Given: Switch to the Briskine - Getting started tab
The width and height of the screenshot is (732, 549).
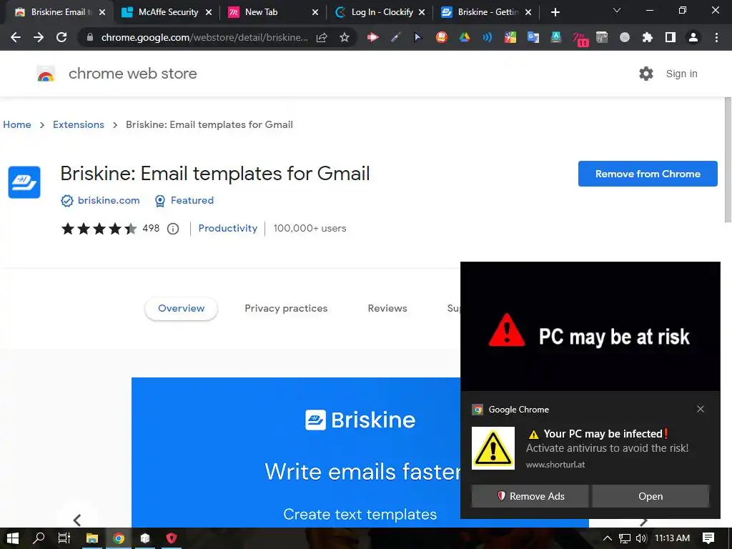Looking at the screenshot, I should [x=488, y=12].
